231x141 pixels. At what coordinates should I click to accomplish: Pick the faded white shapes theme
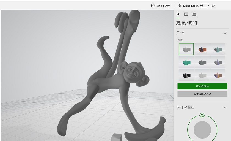click(202, 74)
